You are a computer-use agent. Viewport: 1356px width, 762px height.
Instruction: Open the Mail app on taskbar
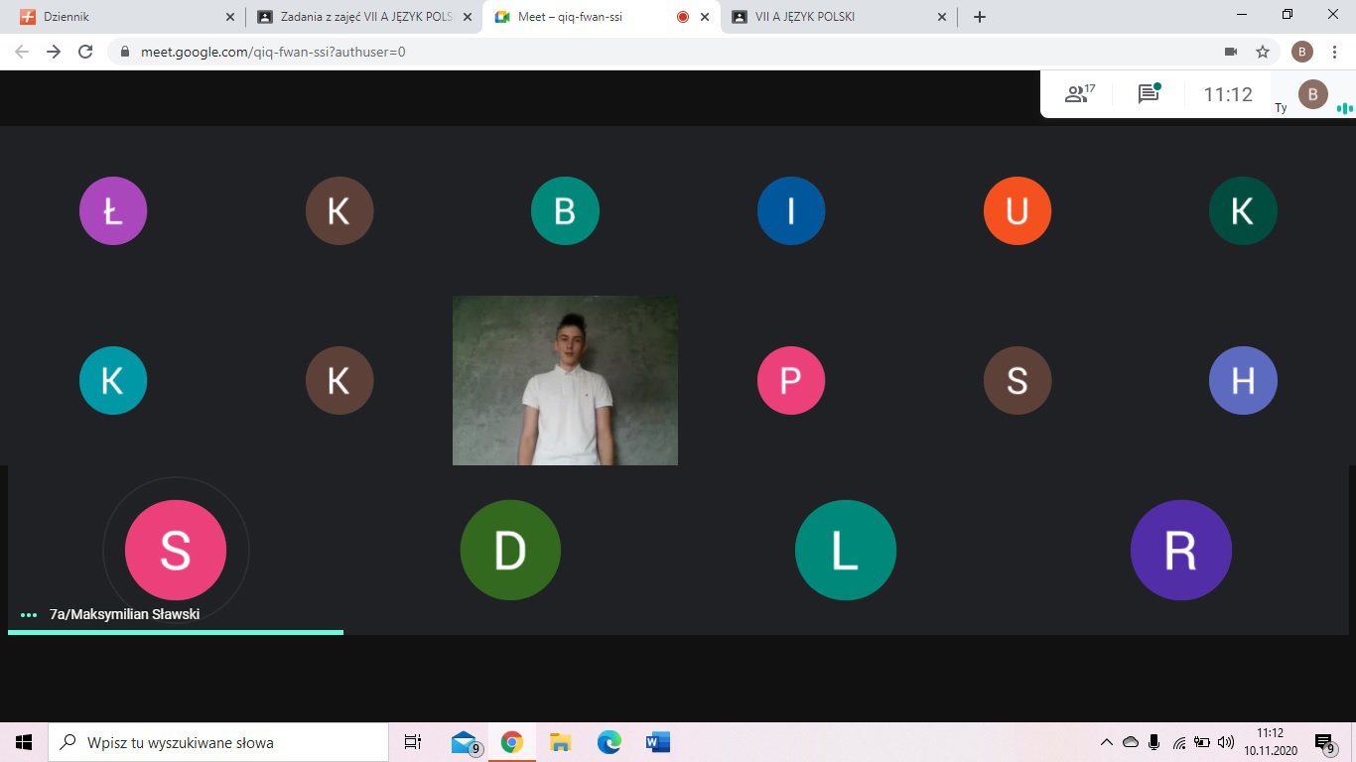tap(465, 742)
